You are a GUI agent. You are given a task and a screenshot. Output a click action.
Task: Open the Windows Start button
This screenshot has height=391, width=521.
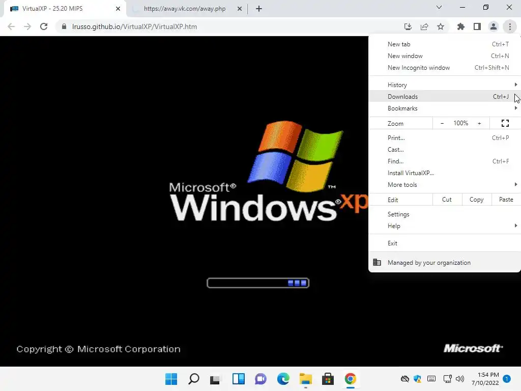(x=171, y=379)
